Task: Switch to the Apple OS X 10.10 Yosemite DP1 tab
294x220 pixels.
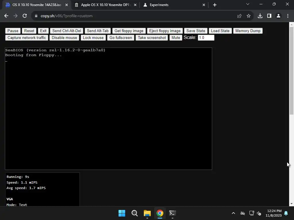Action: tap(105, 5)
